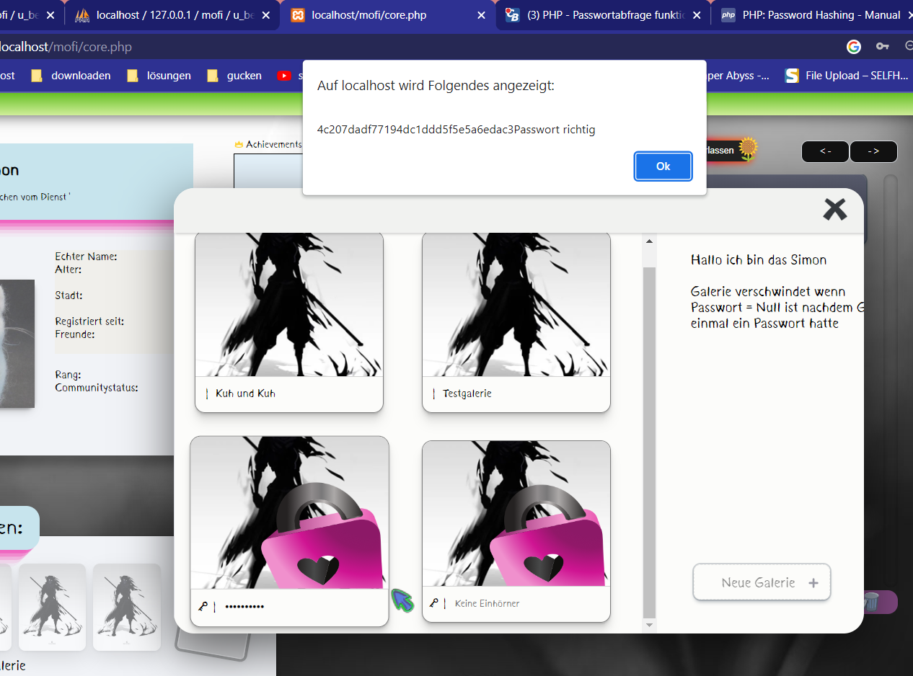
Task: Open the Kuh und Kuh gallery thumbnail
Action: coord(289,322)
